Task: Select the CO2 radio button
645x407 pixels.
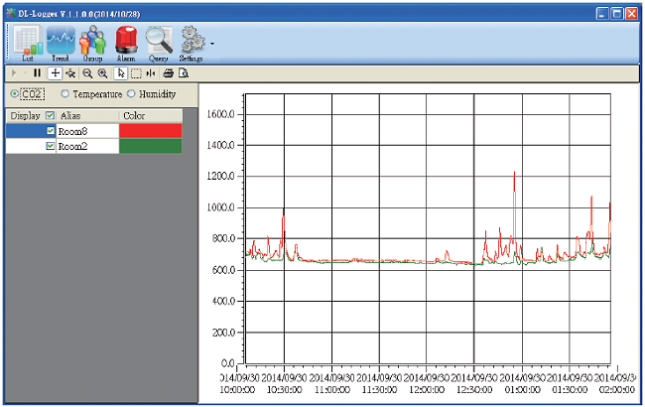Action: click(x=15, y=94)
